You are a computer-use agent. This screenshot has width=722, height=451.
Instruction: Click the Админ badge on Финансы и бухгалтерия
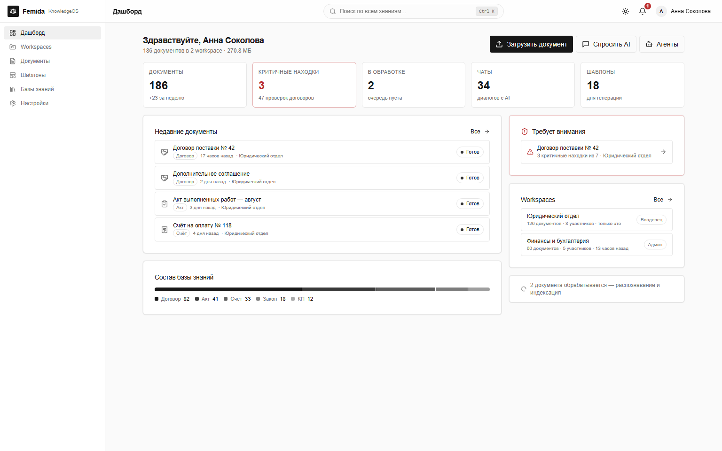[655, 245]
